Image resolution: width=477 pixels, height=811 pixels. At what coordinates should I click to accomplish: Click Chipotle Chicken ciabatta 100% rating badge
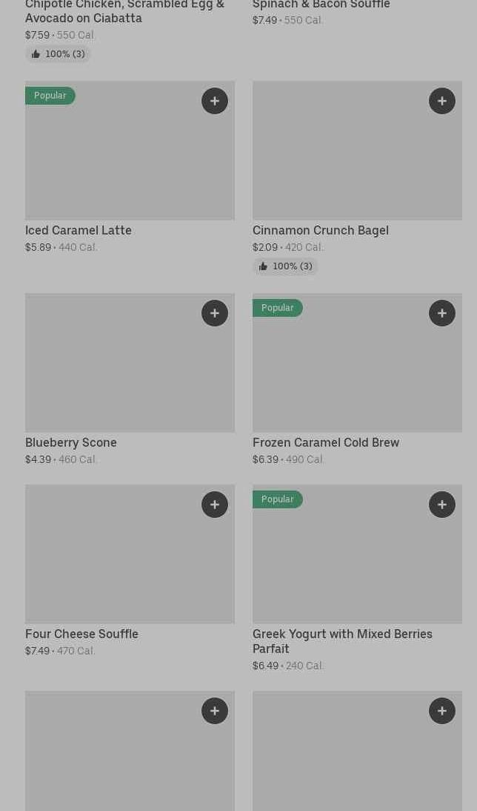(x=58, y=54)
